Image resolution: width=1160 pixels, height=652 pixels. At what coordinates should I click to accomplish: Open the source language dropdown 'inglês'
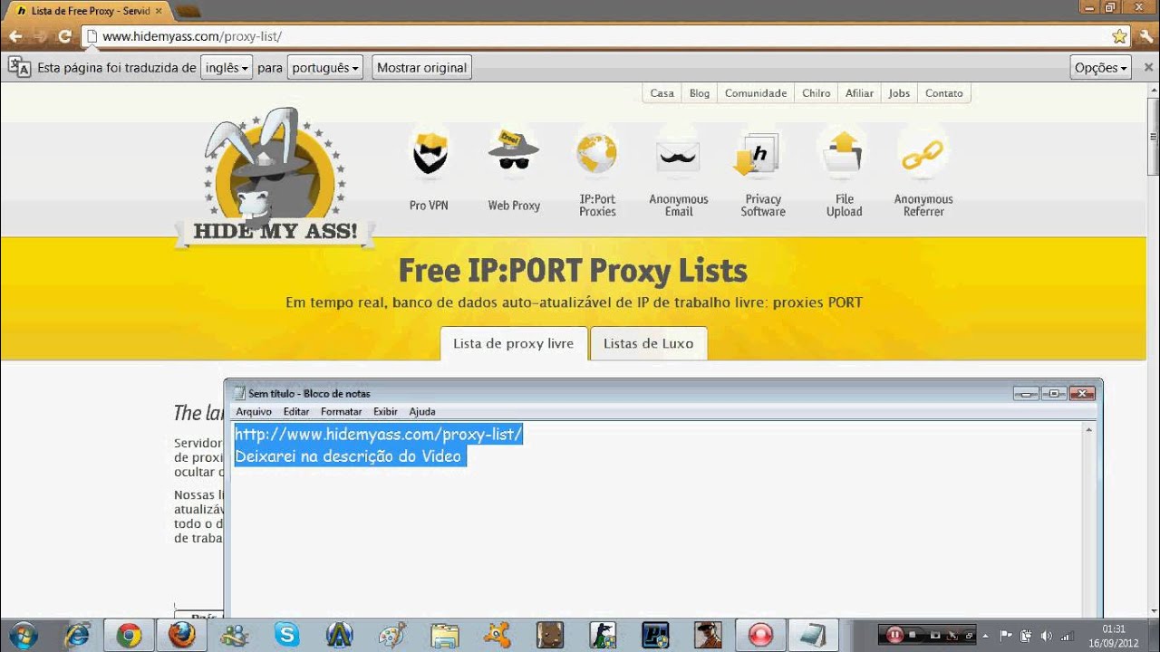(x=226, y=68)
